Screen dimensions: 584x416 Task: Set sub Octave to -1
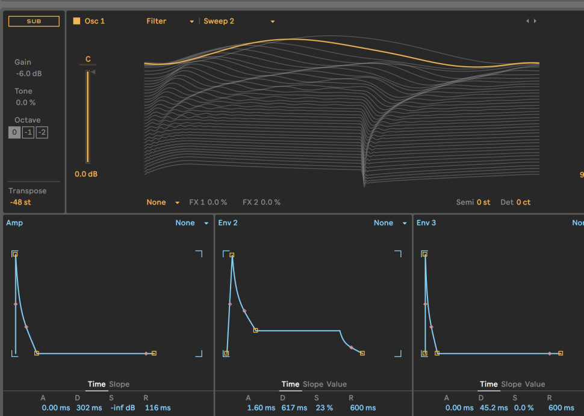click(28, 133)
